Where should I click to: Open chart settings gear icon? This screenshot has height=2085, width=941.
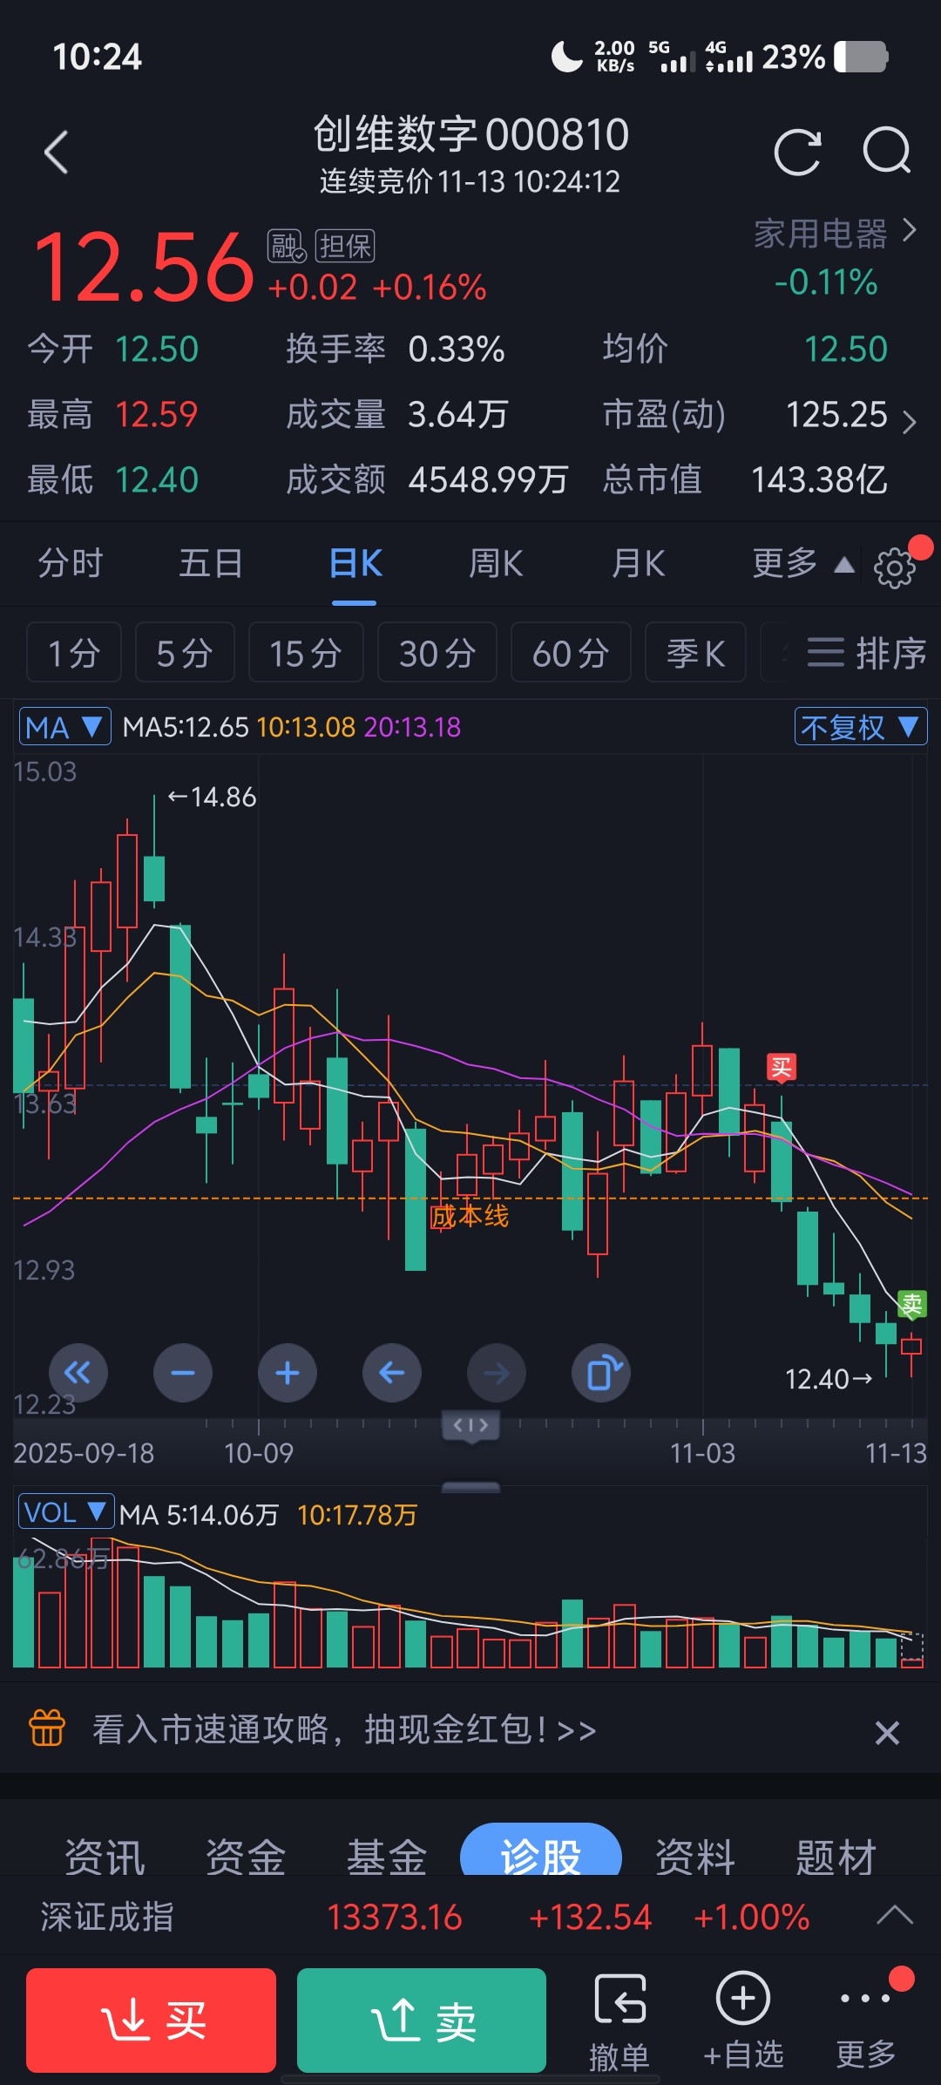[x=895, y=567]
